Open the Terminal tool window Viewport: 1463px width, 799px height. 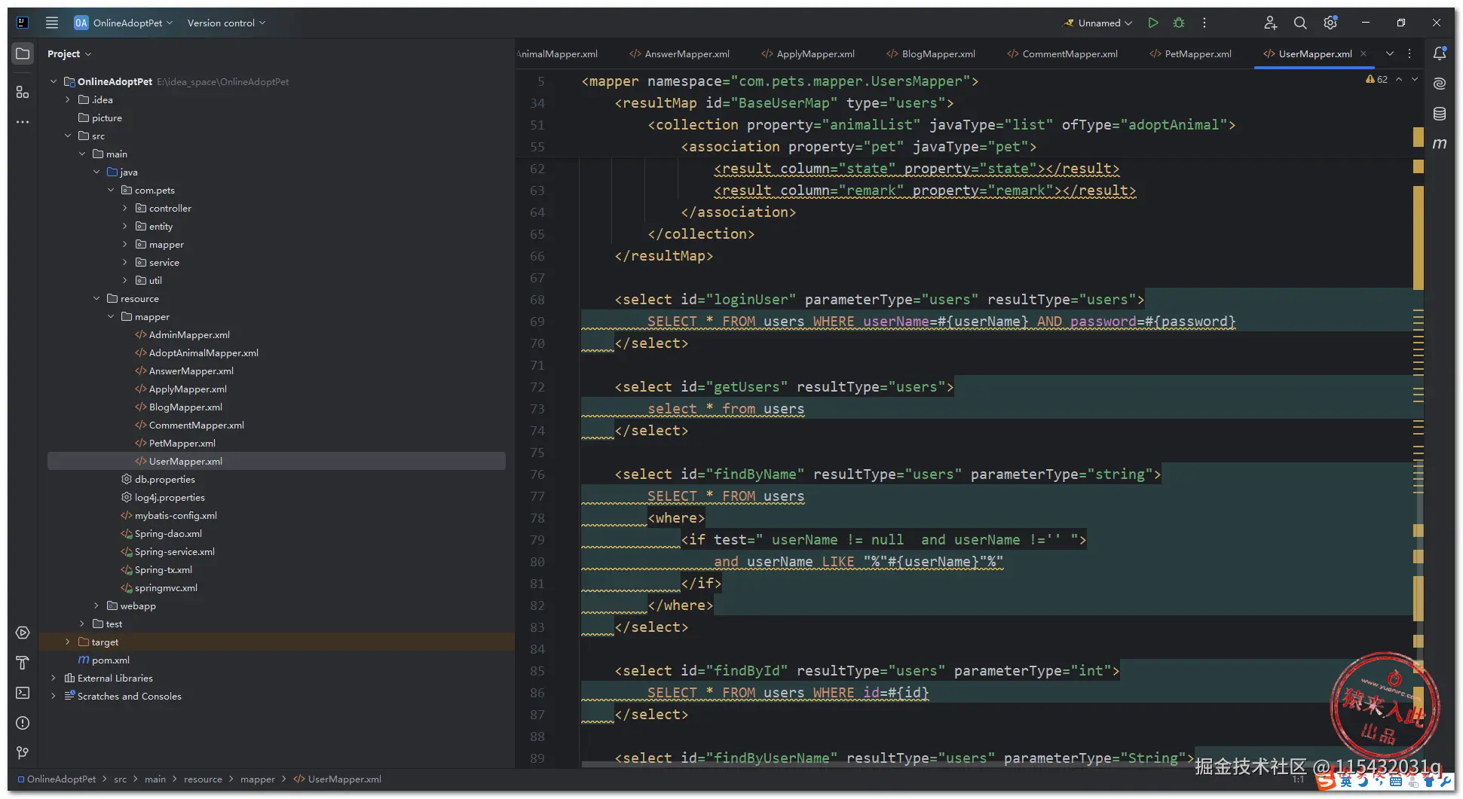point(23,693)
